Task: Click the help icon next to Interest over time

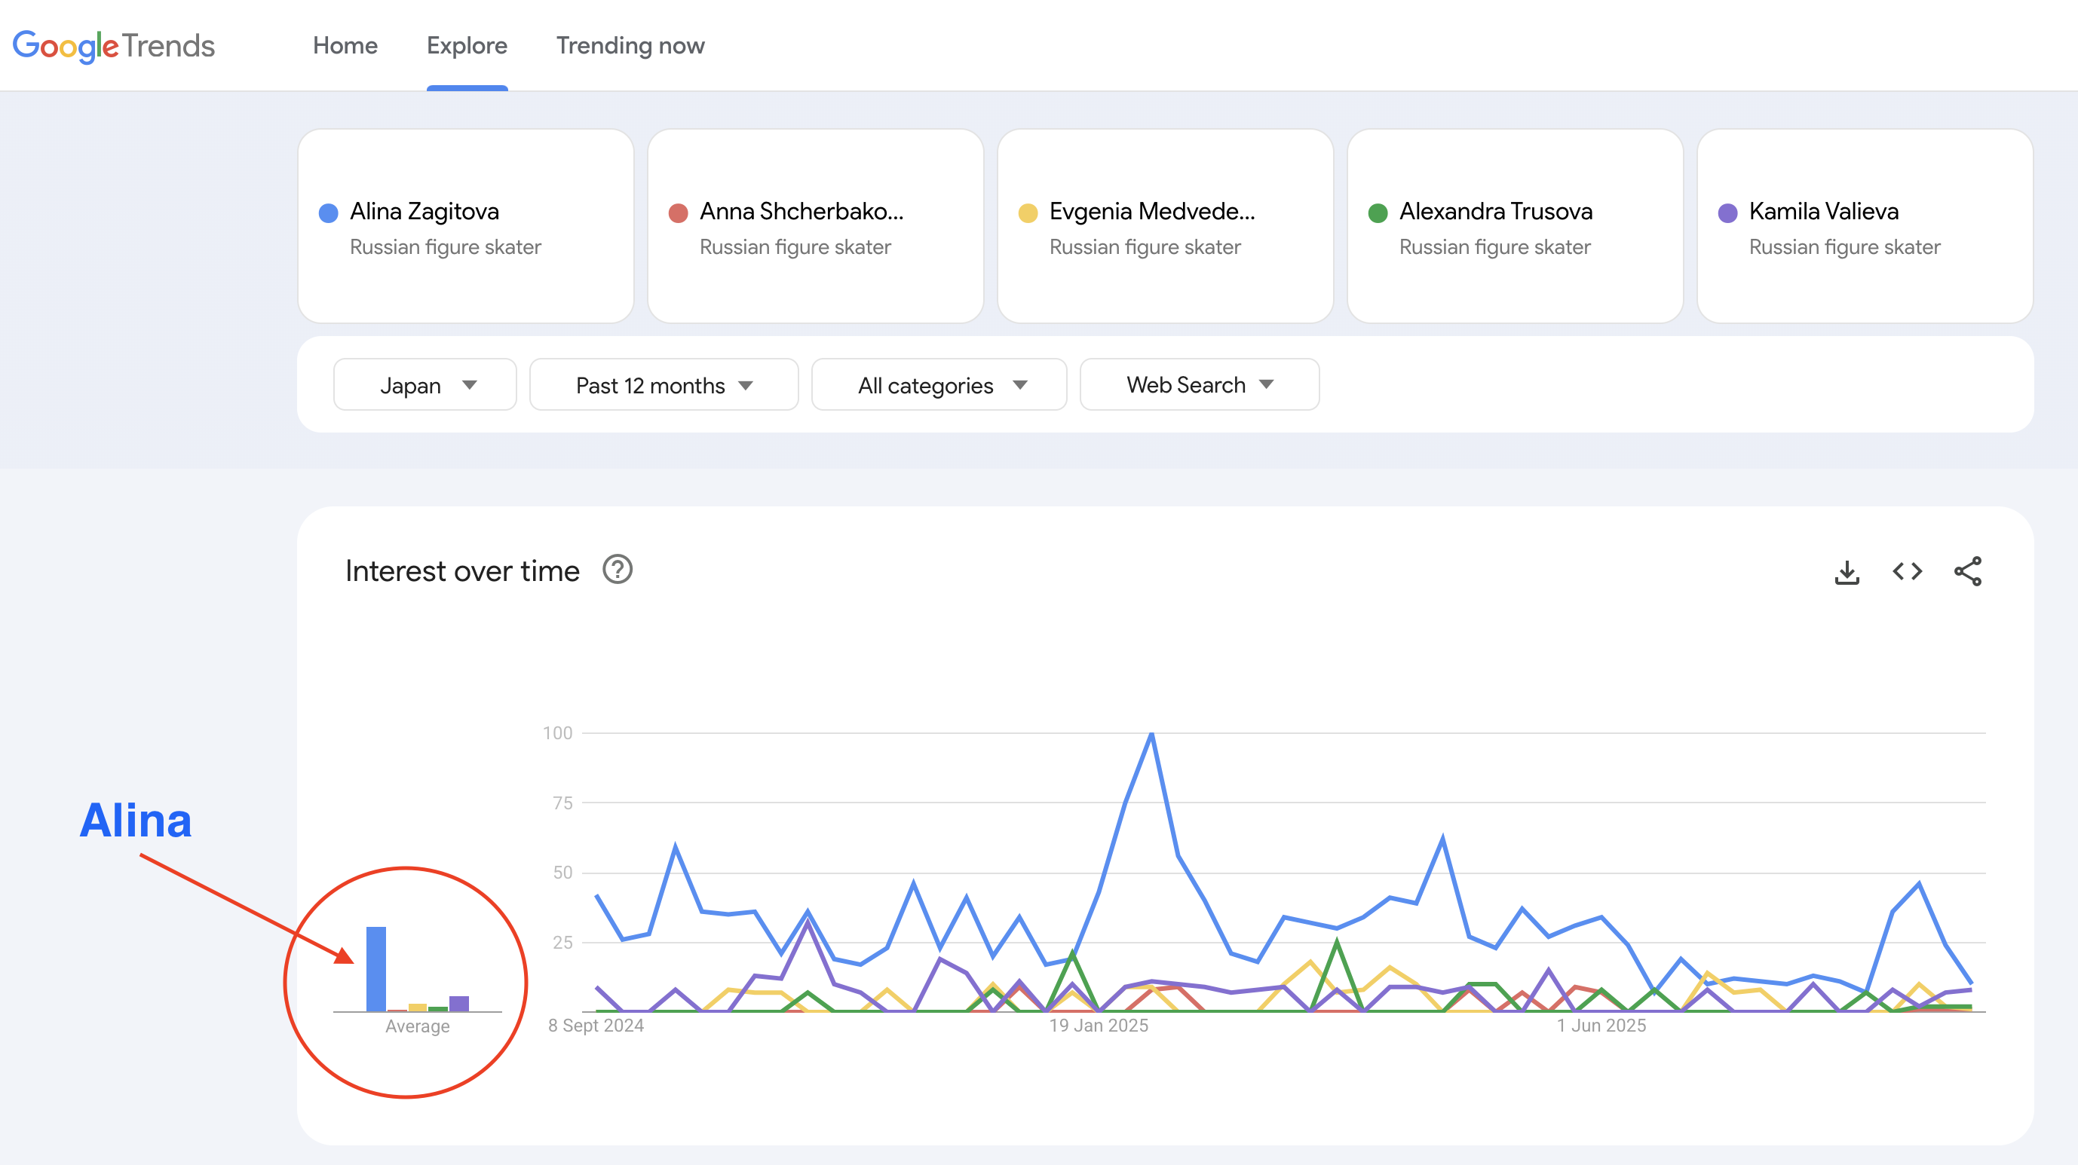Action: pyautogui.click(x=618, y=570)
